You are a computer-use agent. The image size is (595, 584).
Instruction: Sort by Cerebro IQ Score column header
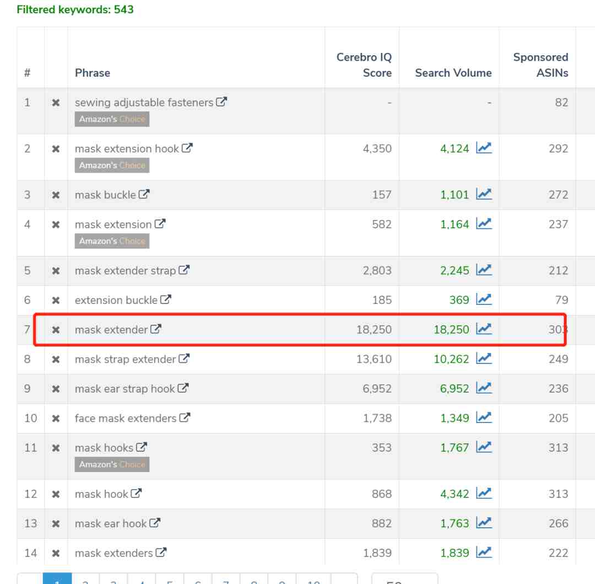click(x=364, y=65)
